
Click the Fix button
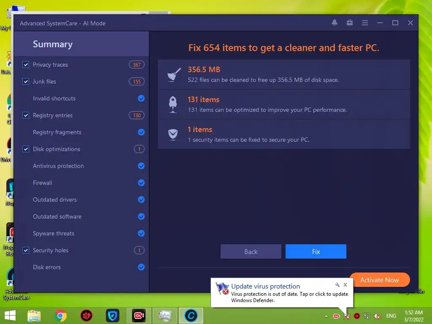coord(316,251)
